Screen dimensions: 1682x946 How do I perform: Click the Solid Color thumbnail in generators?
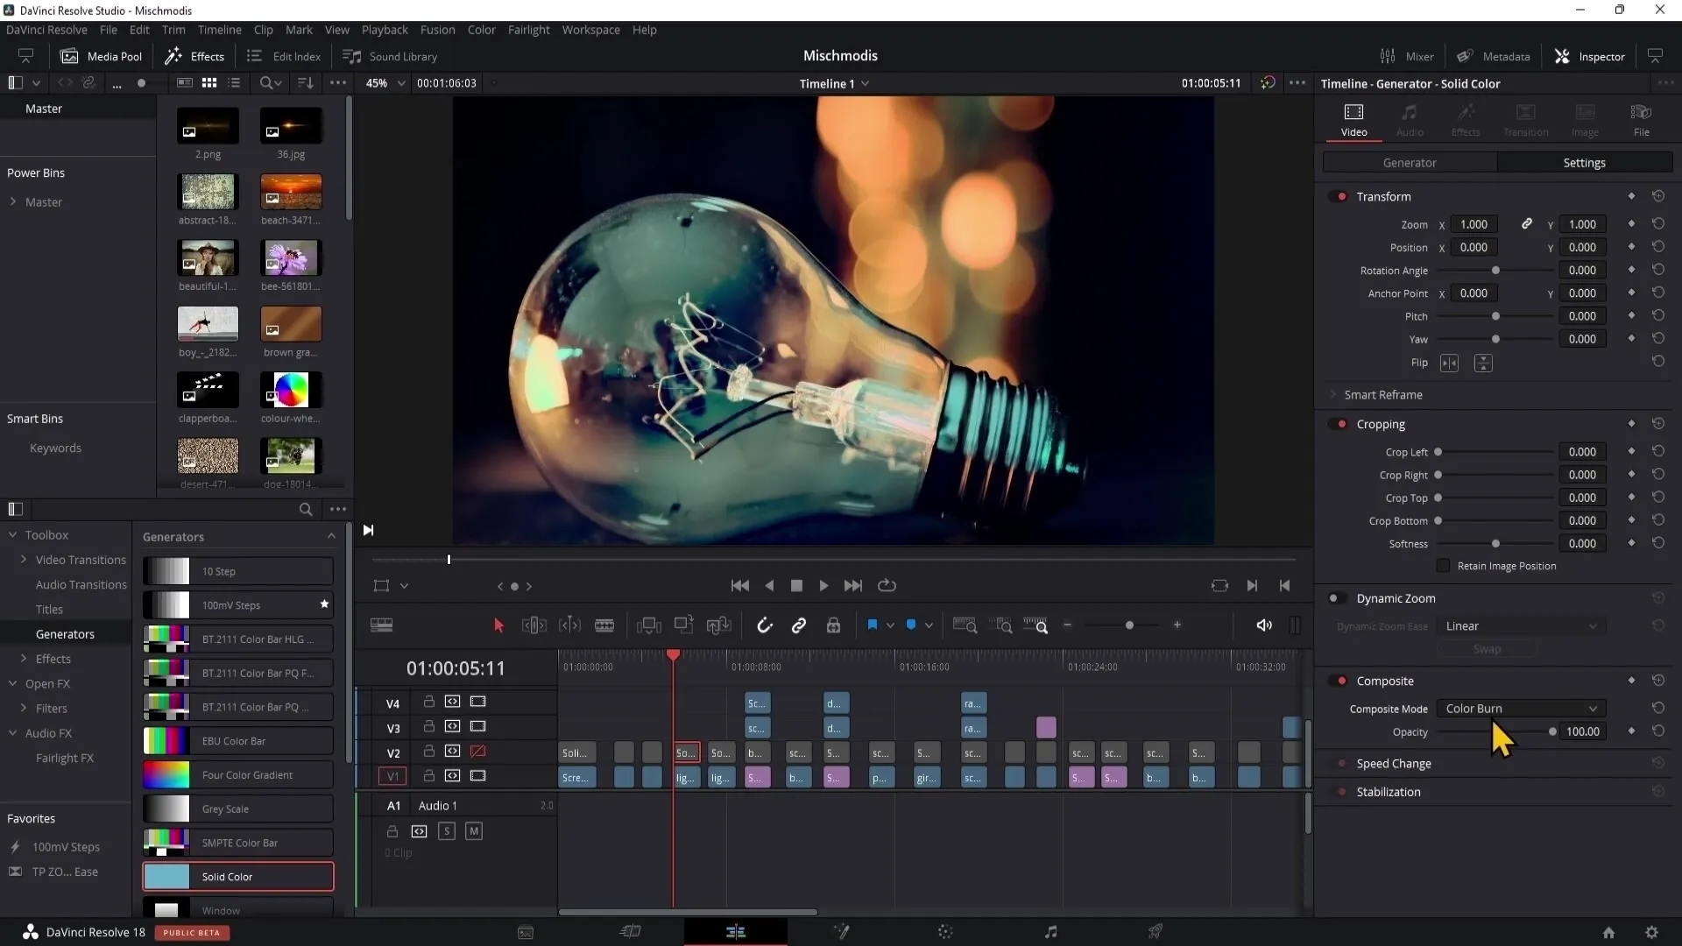coord(166,877)
